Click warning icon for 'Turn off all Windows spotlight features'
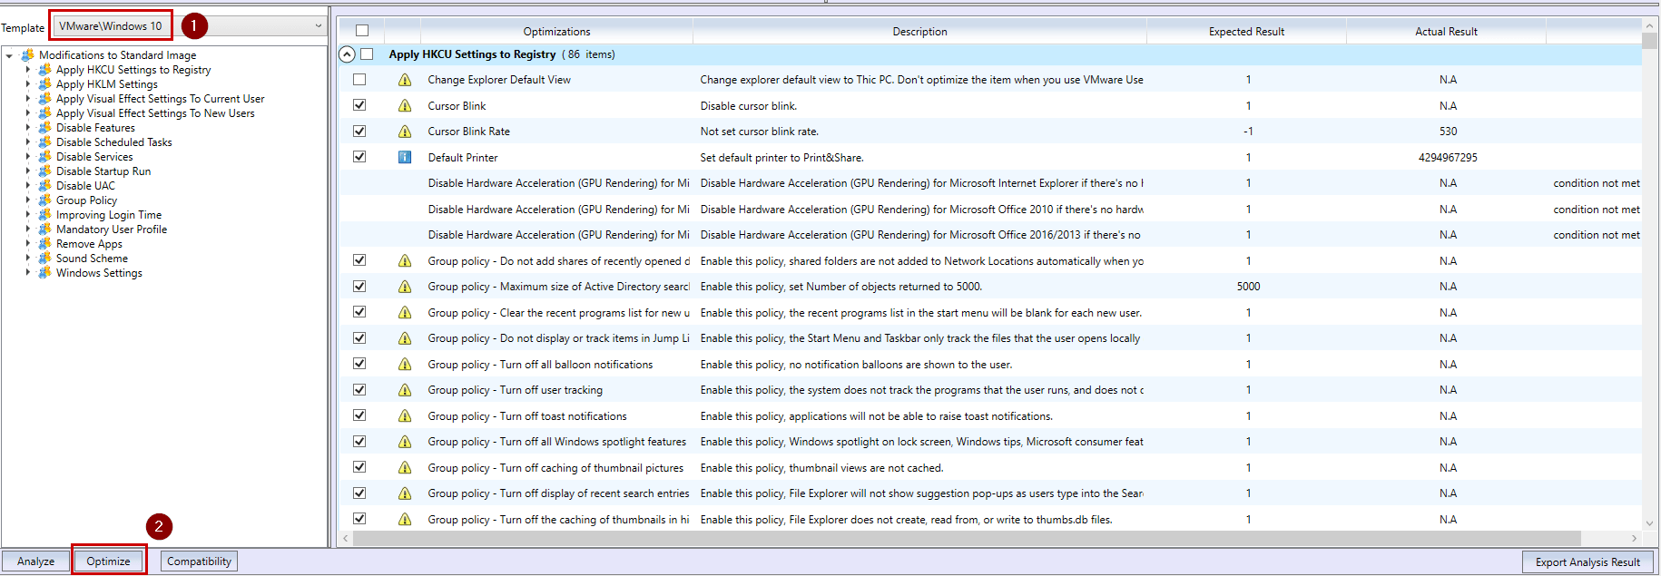Viewport: 1661px width, 576px height. click(x=405, y=442)
